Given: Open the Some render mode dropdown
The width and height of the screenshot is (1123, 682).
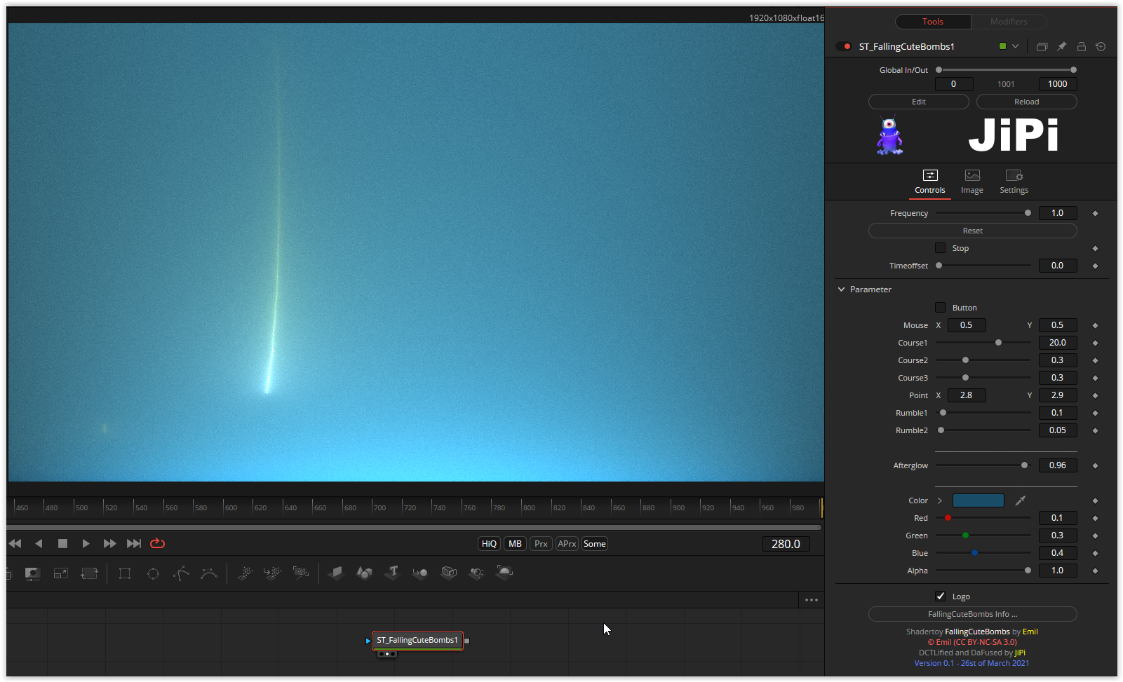Looking at the screenshot, I should [x=595, y=544].
